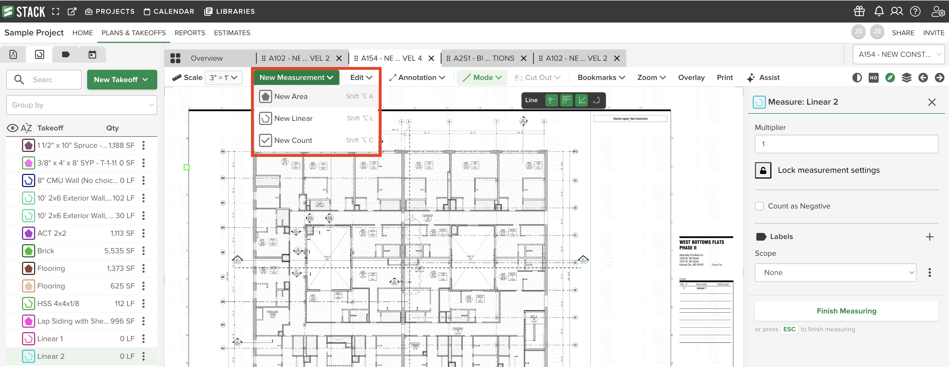Click the Print button

click(x=725, y=78)
